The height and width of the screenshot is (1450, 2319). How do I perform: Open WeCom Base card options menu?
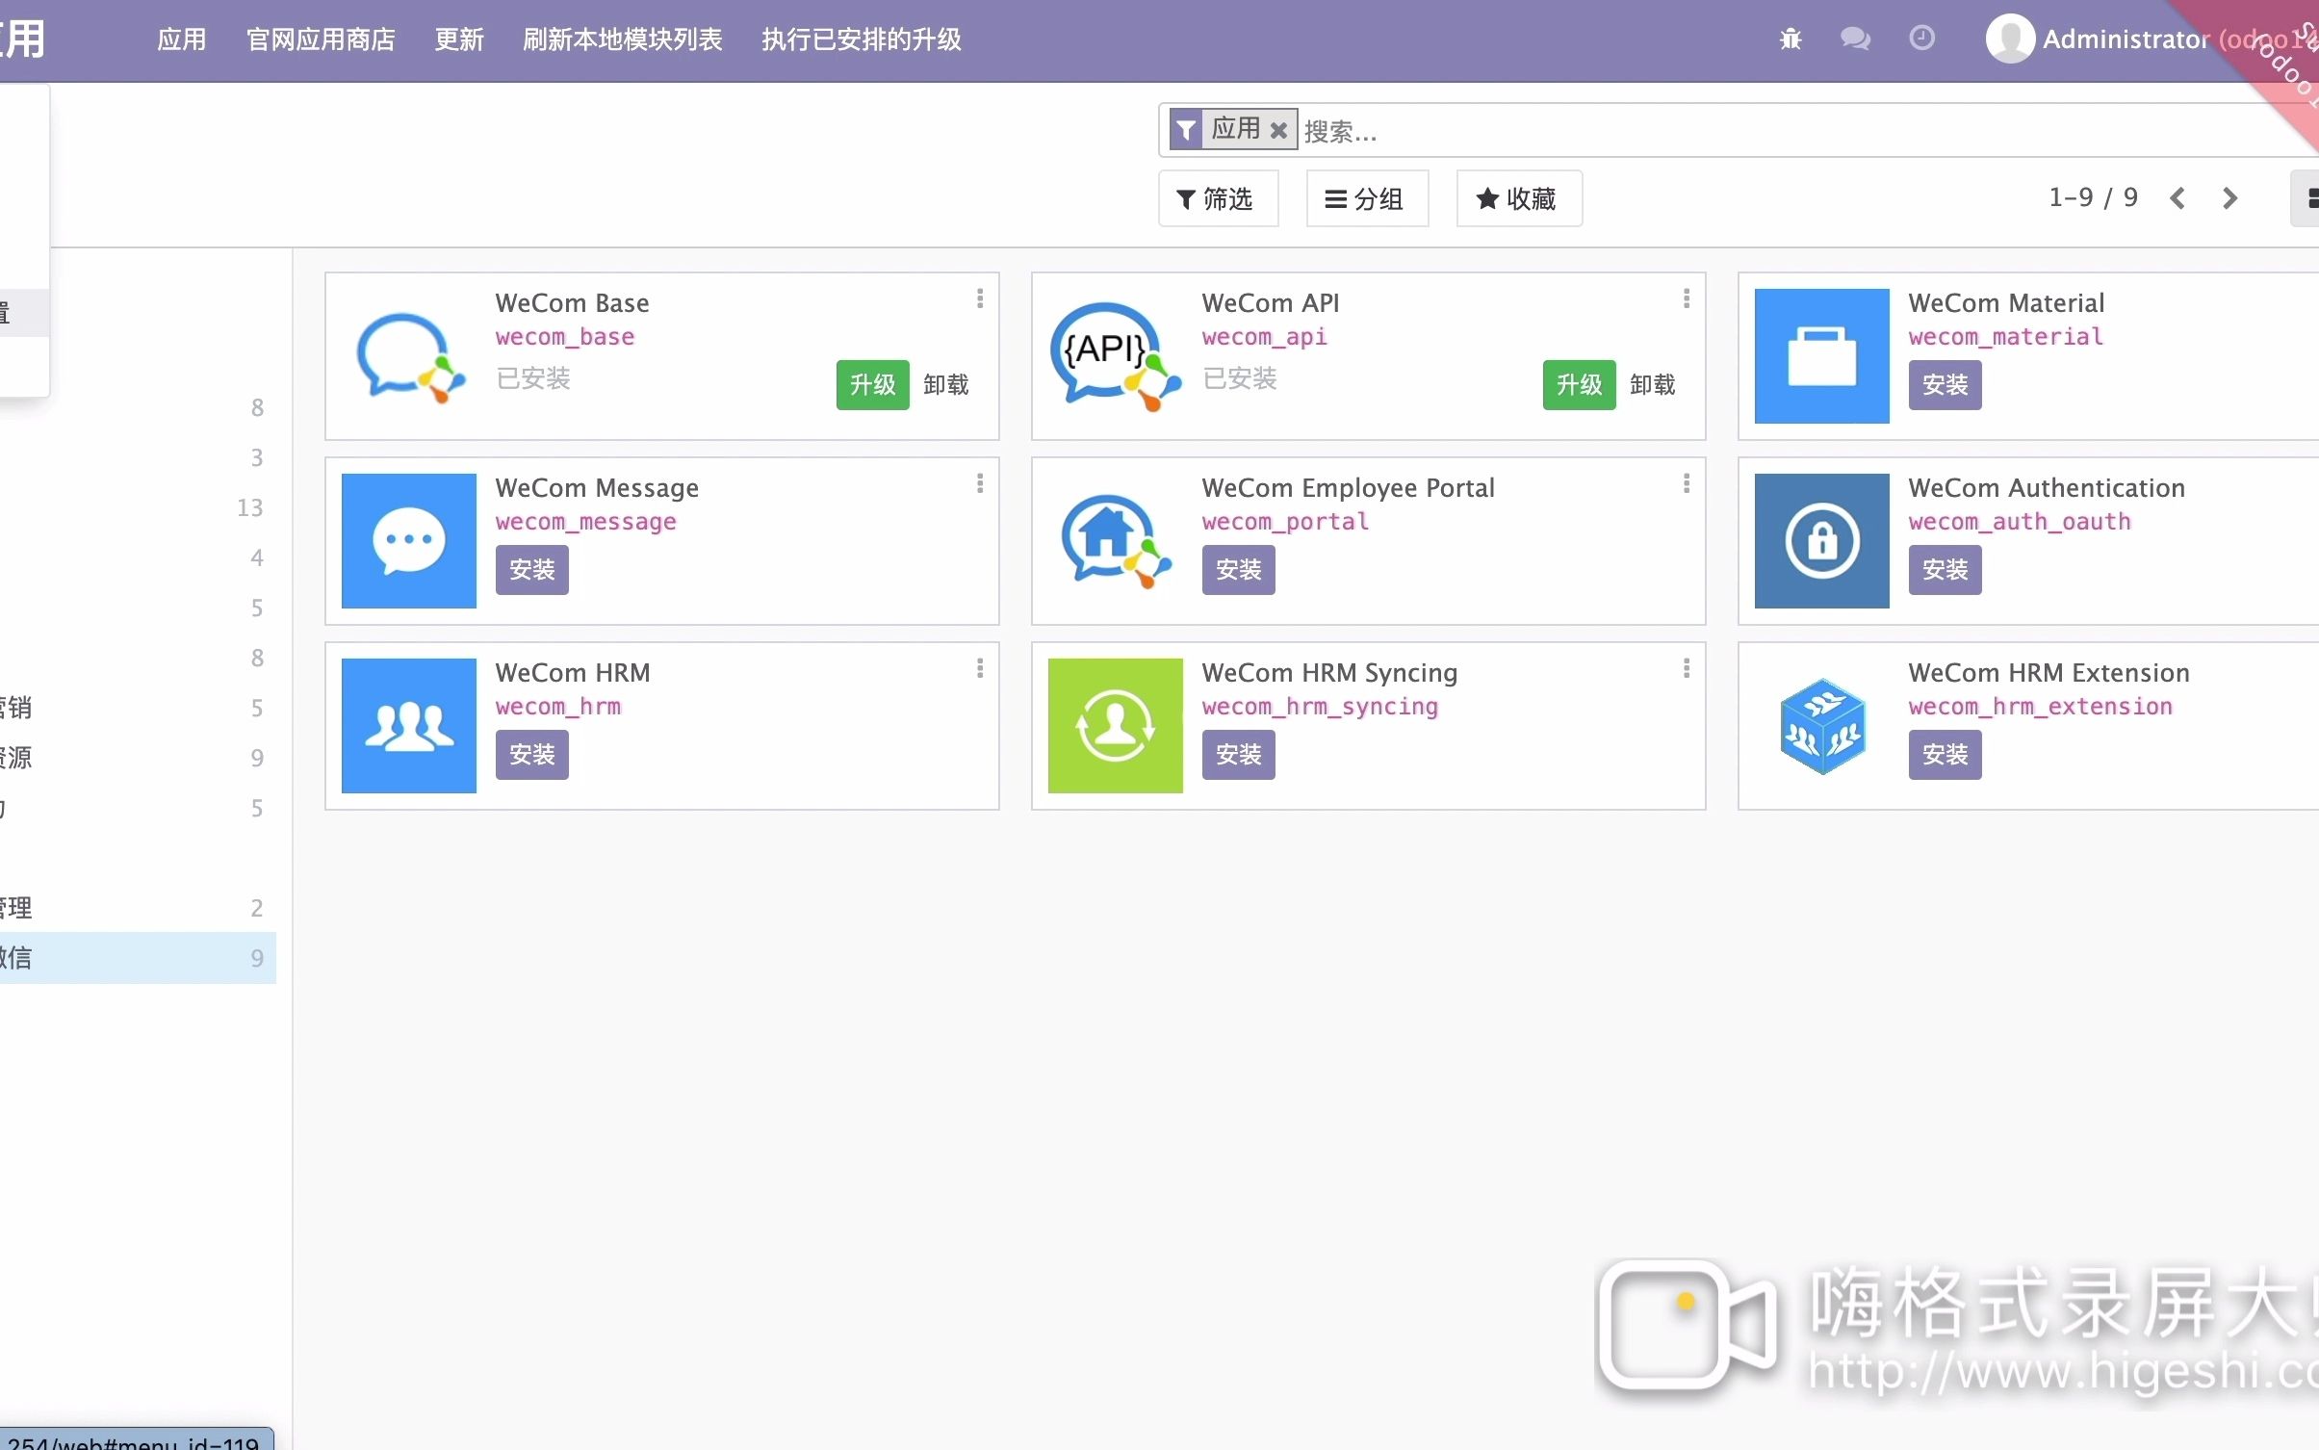point(980,298)
